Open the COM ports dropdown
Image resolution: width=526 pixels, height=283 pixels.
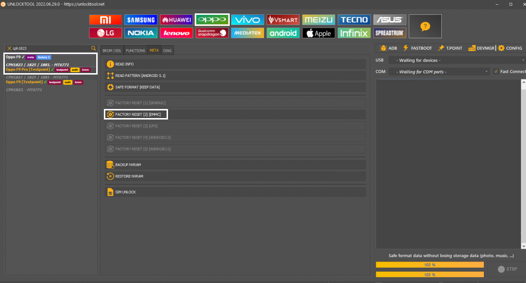tap(439, 72)
